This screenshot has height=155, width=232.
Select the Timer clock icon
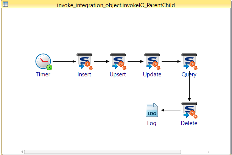click(44, 62)
